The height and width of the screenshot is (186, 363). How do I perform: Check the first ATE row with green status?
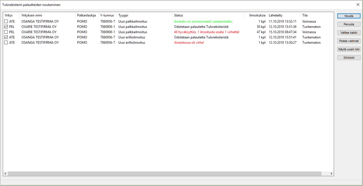pos(6,22)
